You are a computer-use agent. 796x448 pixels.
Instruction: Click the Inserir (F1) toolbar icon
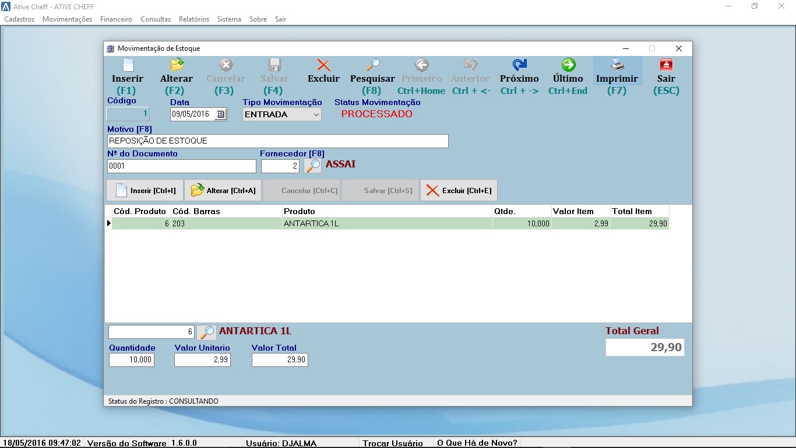coord(128,64)
